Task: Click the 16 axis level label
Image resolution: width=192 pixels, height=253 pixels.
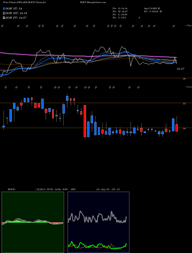Action: coord(184,79)
